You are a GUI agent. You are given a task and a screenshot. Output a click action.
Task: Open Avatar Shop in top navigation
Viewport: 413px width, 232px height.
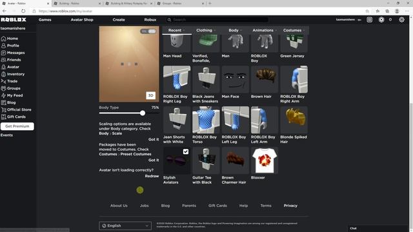pos(82,20)
